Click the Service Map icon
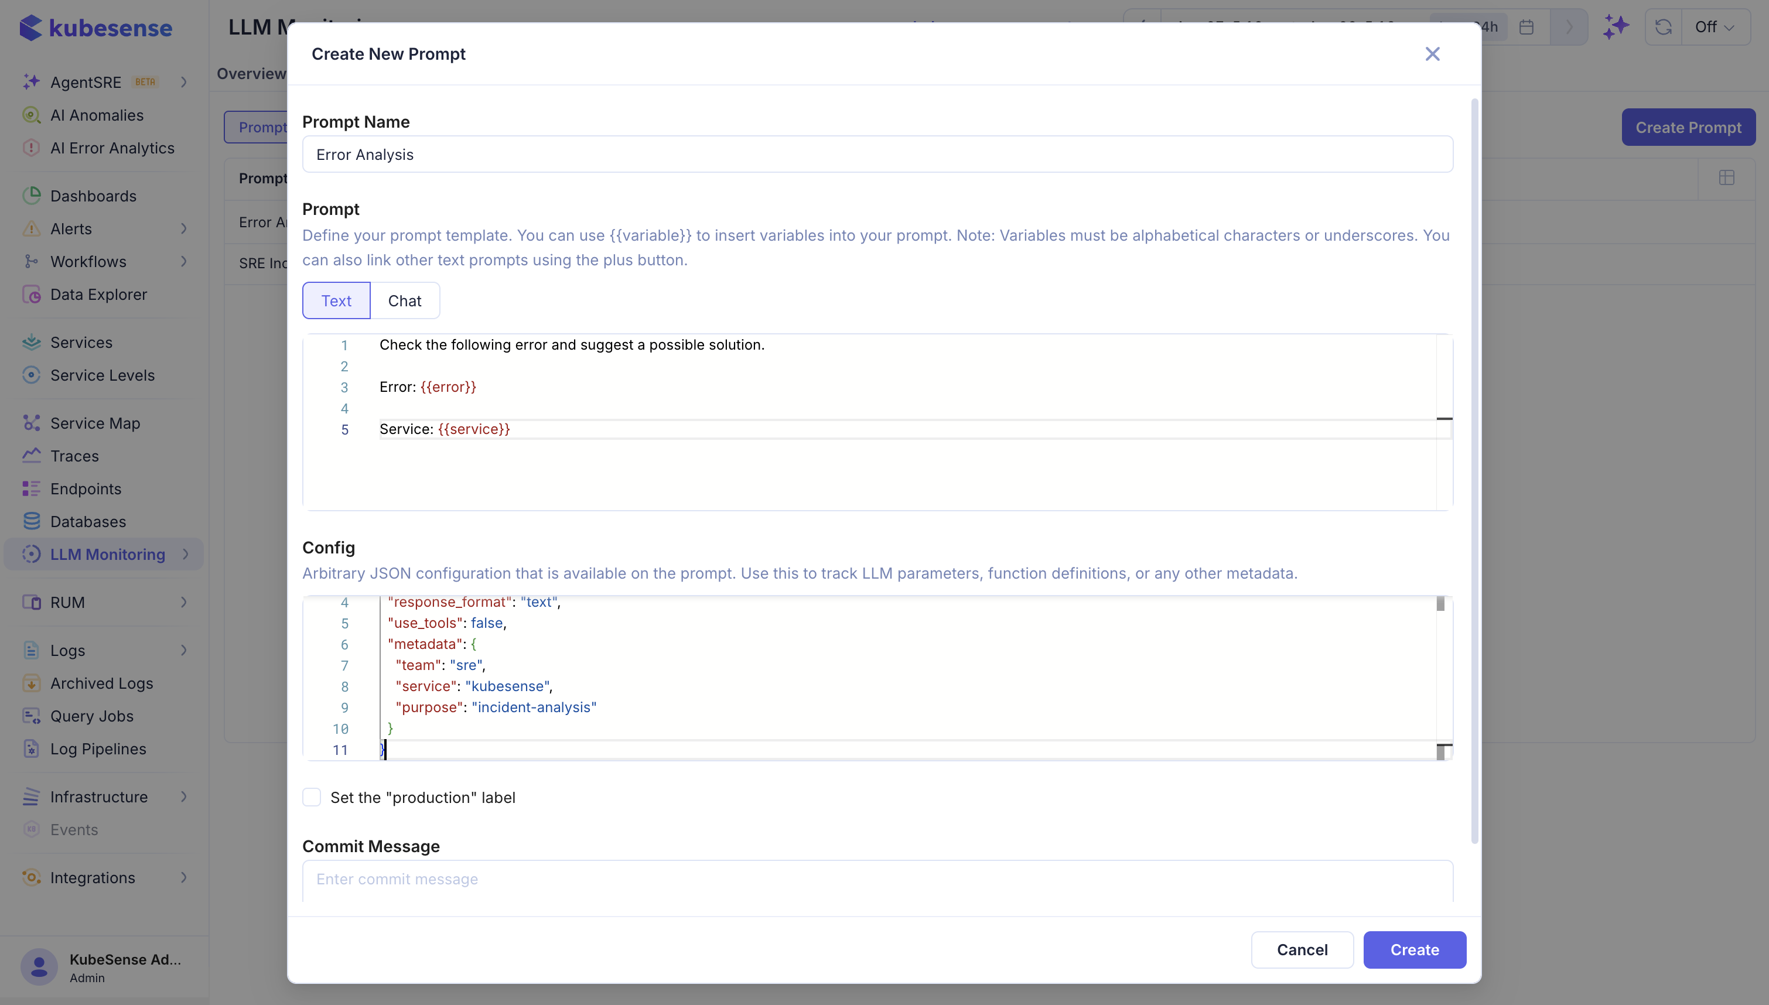Image resolution: width=1769 pixels, height=1005 pixels. point(31,422)
